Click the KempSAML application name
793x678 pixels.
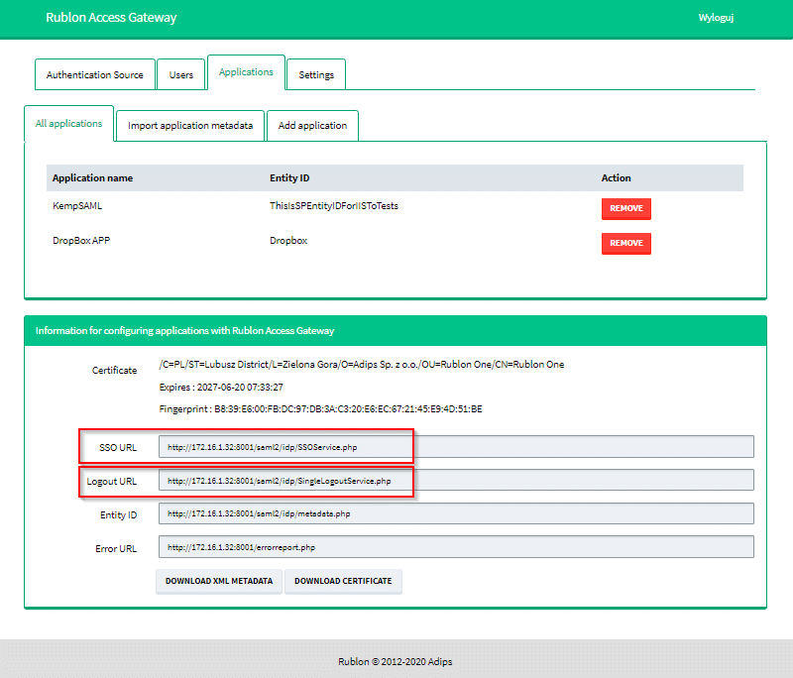(77, 206)
